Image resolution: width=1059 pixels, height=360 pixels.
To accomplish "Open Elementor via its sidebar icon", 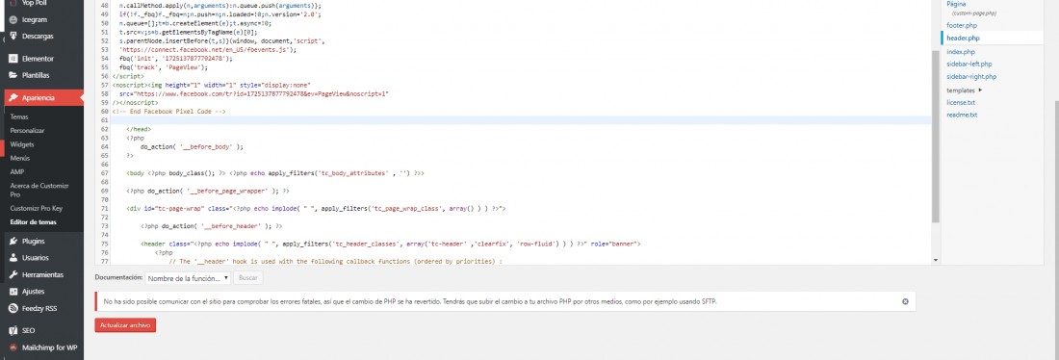I will coord(13,59).
